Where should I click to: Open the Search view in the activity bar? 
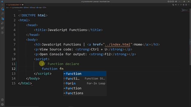(2, 13)
